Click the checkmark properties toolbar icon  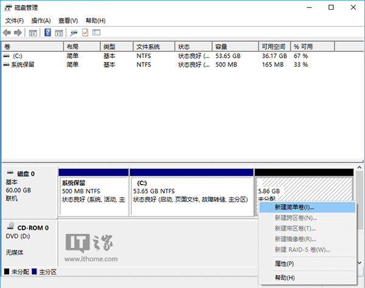[85, 33]
